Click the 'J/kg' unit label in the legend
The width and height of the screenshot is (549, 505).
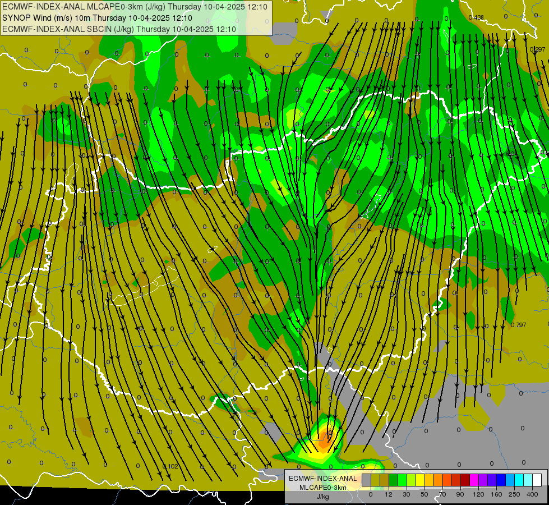click(322, 497)
